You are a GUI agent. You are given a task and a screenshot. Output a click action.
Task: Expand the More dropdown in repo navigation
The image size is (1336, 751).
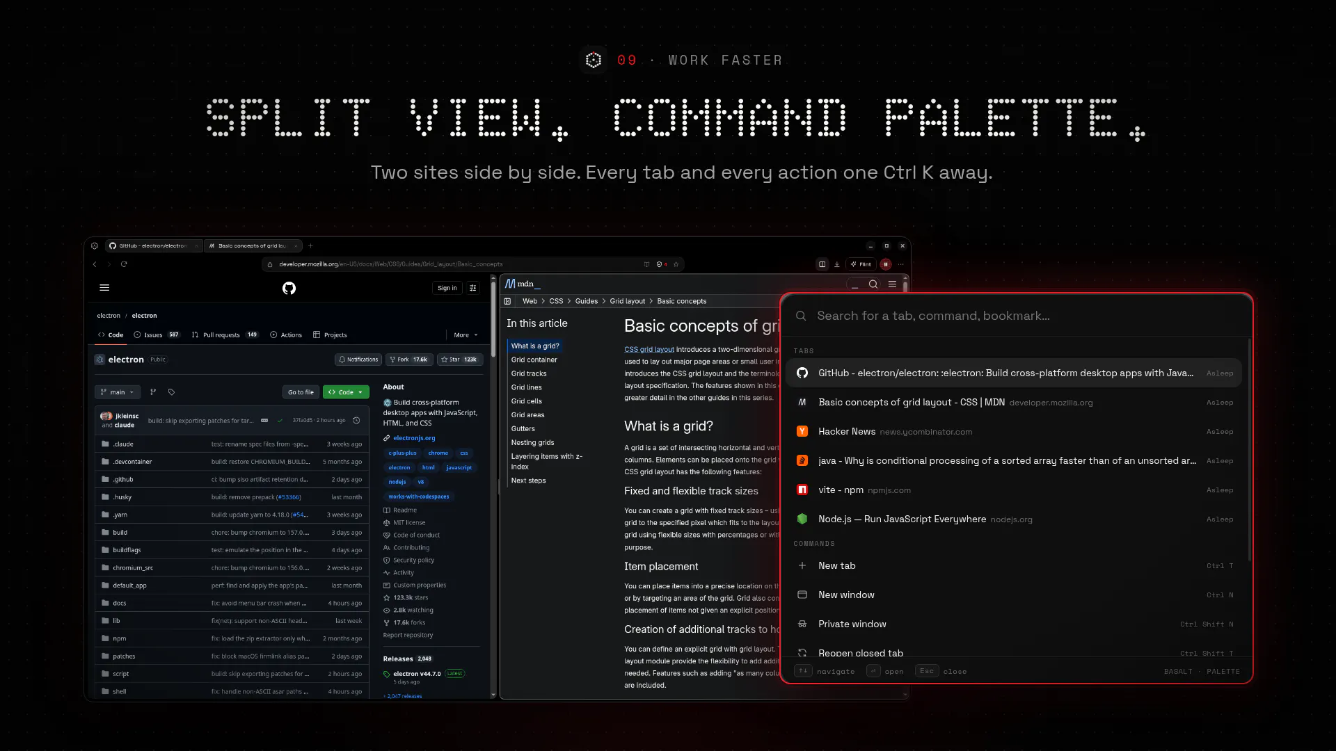pyautogui.click(x=466, y=335)
